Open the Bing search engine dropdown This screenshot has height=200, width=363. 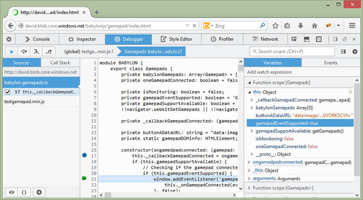pyautogui.click(x=208, y=26)
